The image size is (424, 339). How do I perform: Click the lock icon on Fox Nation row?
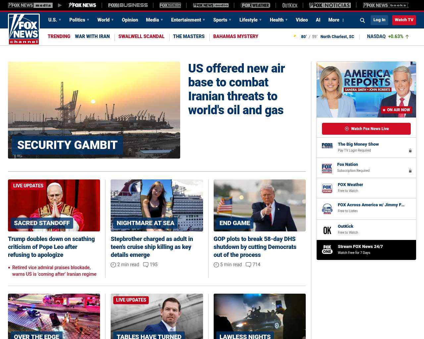click(410, 171)
